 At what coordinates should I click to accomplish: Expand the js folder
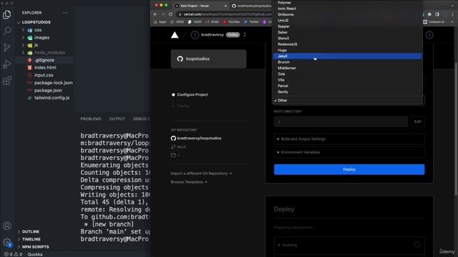coord(23,45)
